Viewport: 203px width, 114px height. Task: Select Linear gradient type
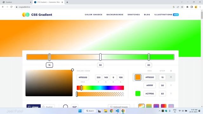click(x=34, y=106)
